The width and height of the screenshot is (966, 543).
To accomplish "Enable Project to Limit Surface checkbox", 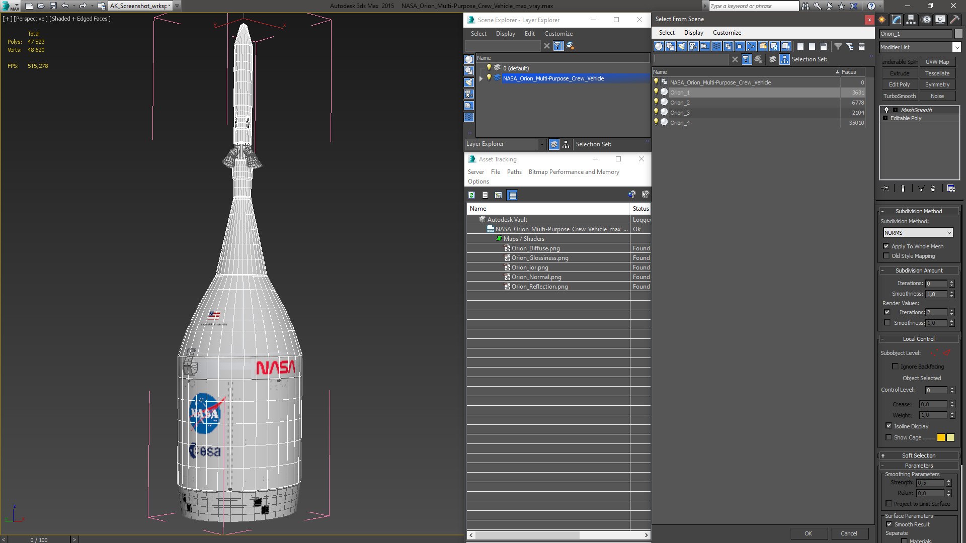I will (889, 504).
